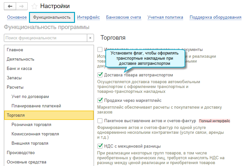Uncheck НДС с межценовой разницы
The image size is (242, 166).
(x=100, y=146)
